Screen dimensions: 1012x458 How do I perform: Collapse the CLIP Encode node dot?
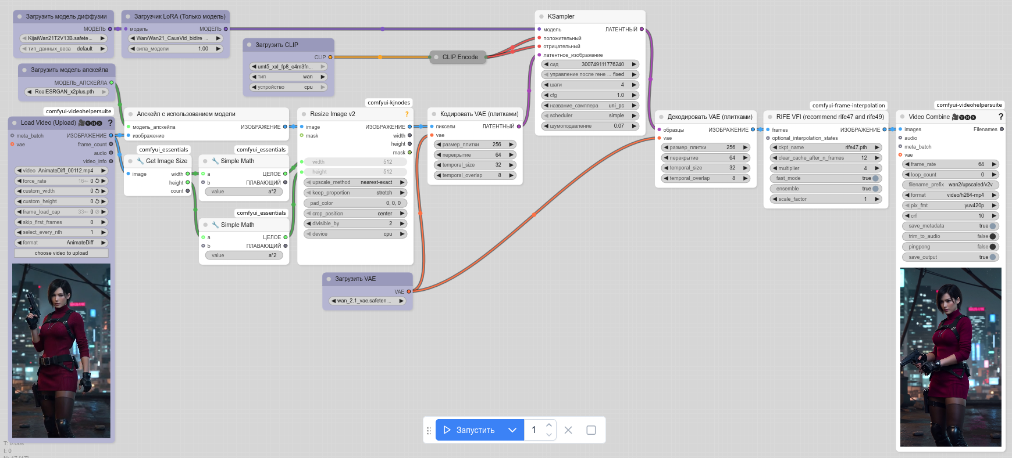click(x=436, y=57)
